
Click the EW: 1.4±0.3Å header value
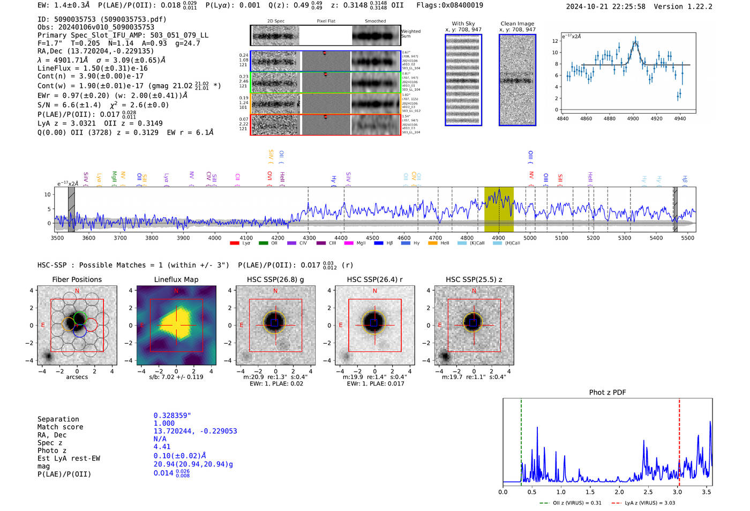click(x=64, y=5)
